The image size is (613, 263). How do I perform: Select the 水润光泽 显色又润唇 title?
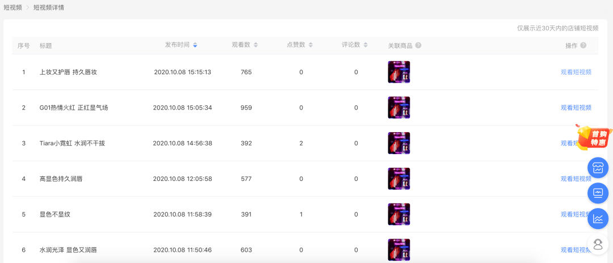[69, 250]
